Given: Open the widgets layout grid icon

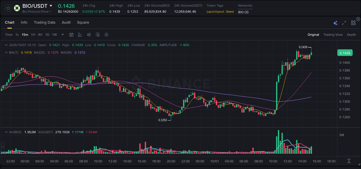Looking at the screenshot, I should click(x=353, y=22).
